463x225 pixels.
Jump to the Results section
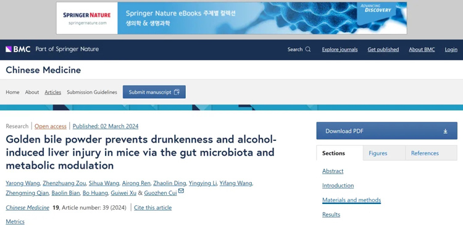click(331, 214)
